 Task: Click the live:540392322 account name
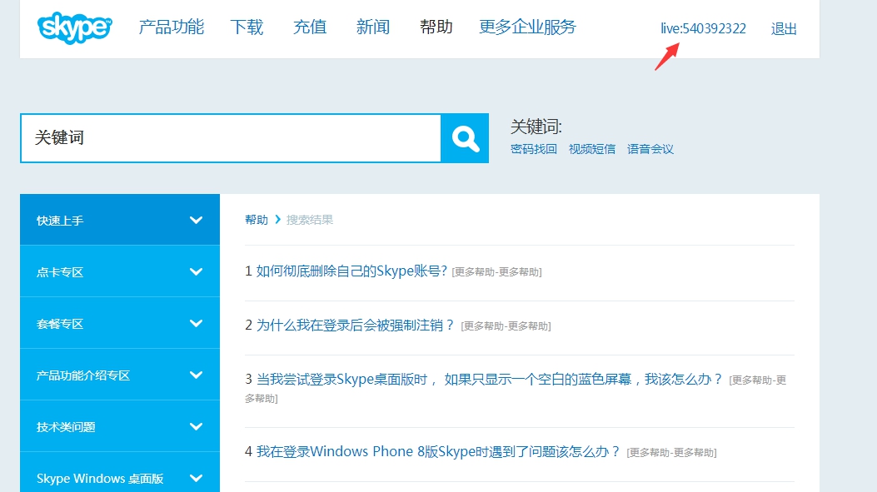[704, 27]
